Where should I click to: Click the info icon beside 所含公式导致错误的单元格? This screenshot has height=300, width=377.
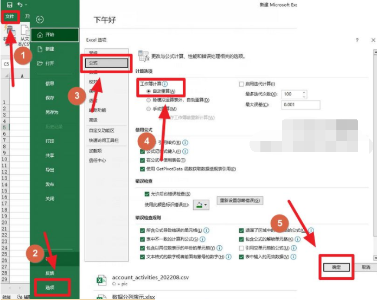point(207,231)
